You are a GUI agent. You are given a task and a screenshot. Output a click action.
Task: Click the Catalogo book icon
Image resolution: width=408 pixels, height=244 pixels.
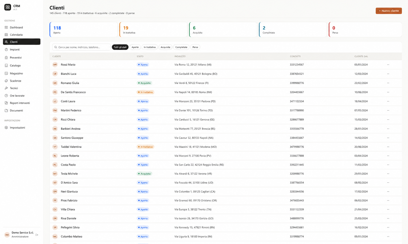click(6, 65)
